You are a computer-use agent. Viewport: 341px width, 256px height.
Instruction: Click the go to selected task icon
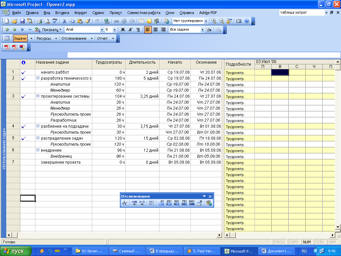tap(229, 21)
